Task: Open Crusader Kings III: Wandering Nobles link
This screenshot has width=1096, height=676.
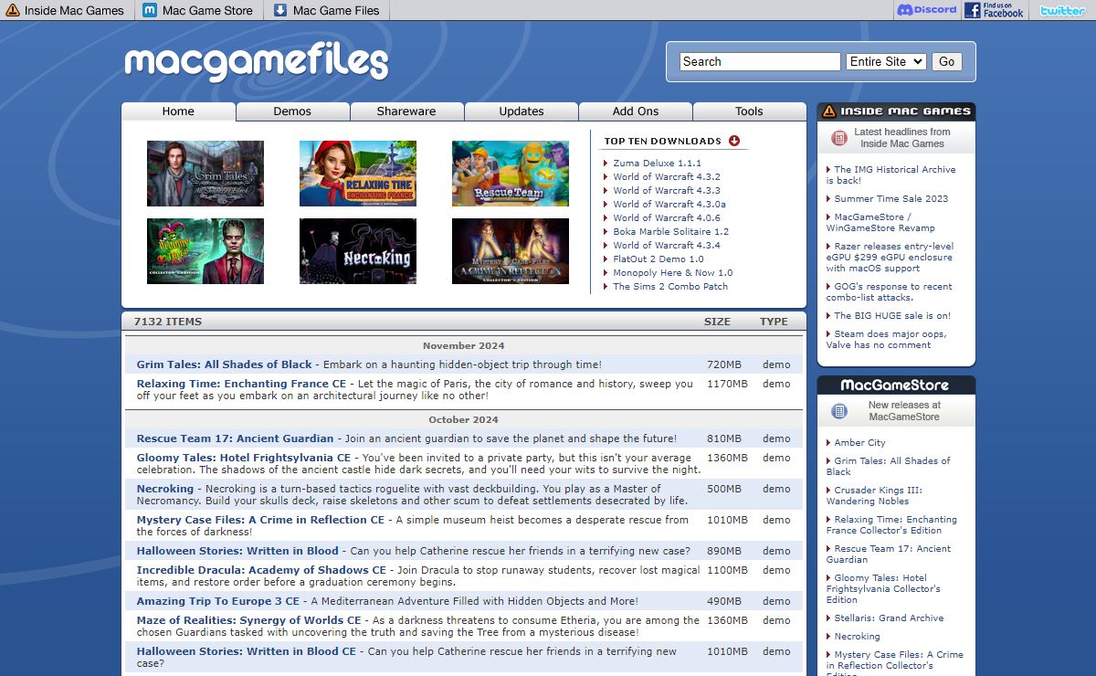Action: click(x=875, y=495)
